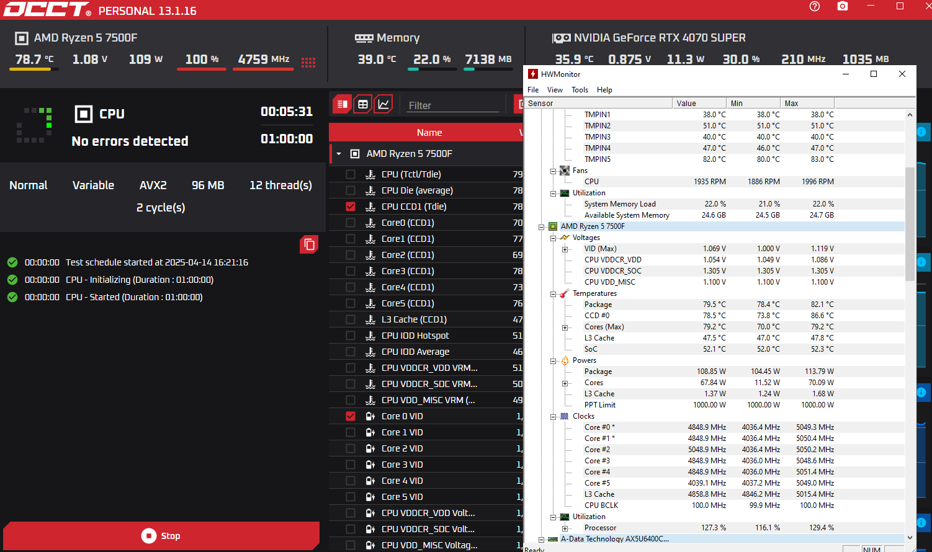Click the Sensor column header in HWMonitor
The width and height of the screenshot is (932, 552).
pyautogui.click(x=598, y=104)
